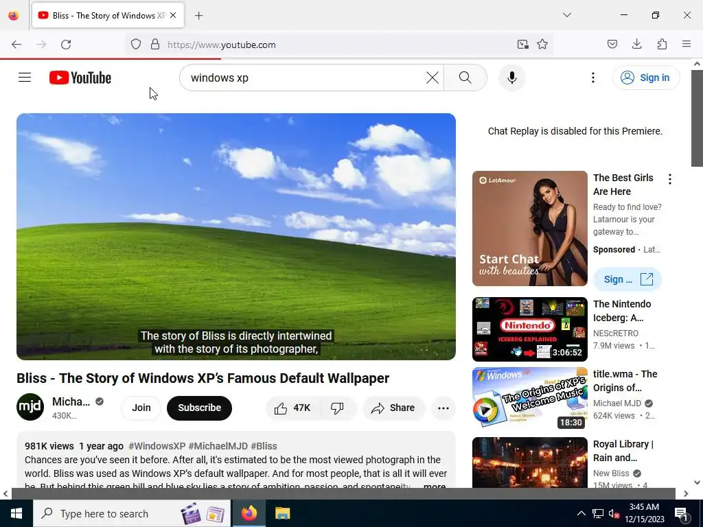
Task: Click the Firefox View icon left of tabs
Action: tap(14, 15)
